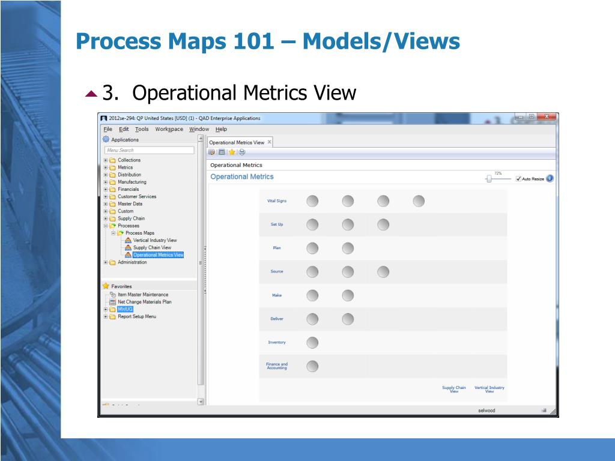Click the third circle in the Source row
This screenshot has height=461, width=615.
383,272
